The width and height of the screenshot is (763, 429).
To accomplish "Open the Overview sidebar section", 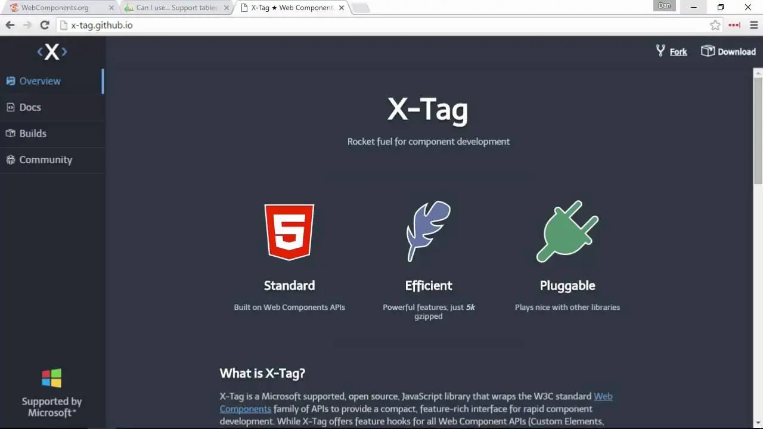I will click(x=52, y=81).
